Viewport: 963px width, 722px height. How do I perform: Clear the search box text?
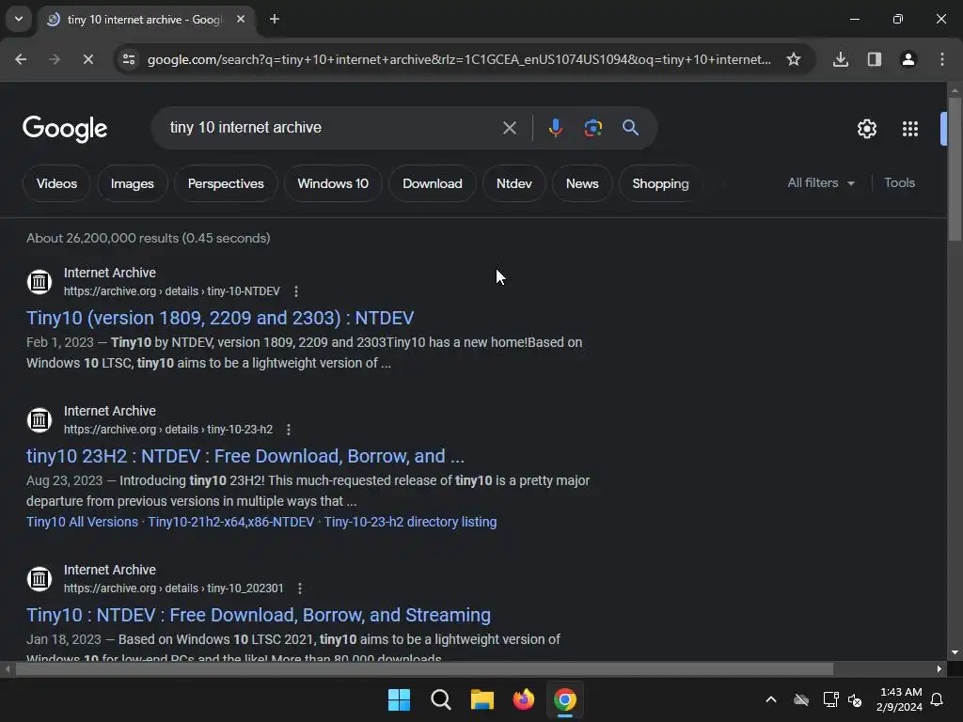pyautogui.click(x=509, y=128)
